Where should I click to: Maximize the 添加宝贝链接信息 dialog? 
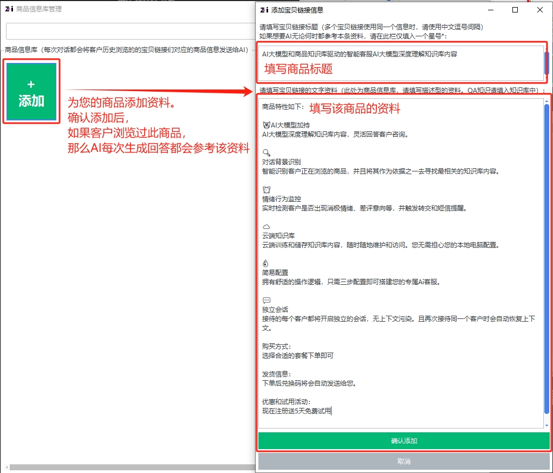(x=515, y=10)
